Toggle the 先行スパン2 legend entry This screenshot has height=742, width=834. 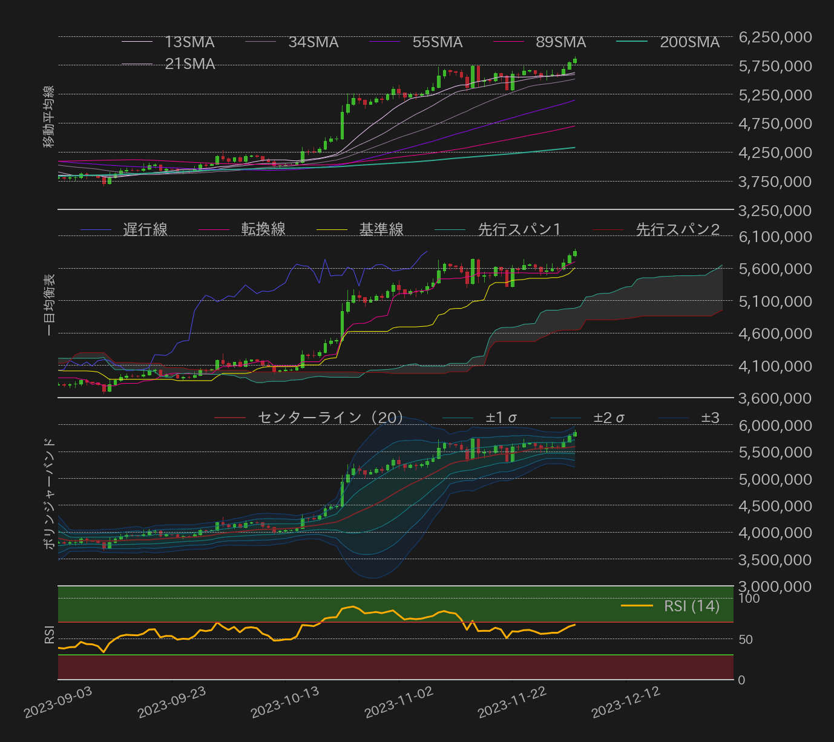click(677, 230)
